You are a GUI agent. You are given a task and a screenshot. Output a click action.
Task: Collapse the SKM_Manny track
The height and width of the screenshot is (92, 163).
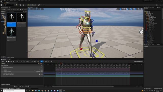[2, 65]
